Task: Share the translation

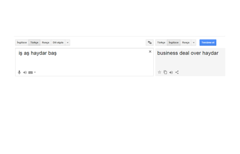Action: click(x=177, y=72)
